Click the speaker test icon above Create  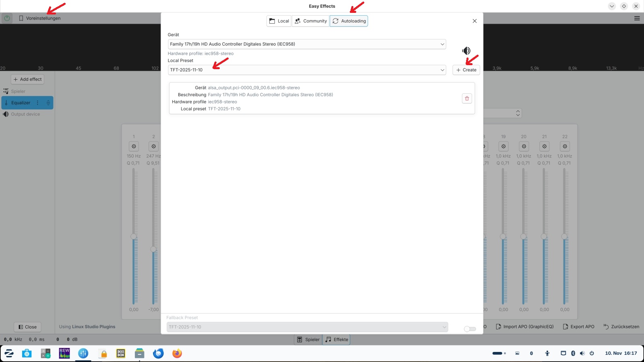tap(466, 51)
